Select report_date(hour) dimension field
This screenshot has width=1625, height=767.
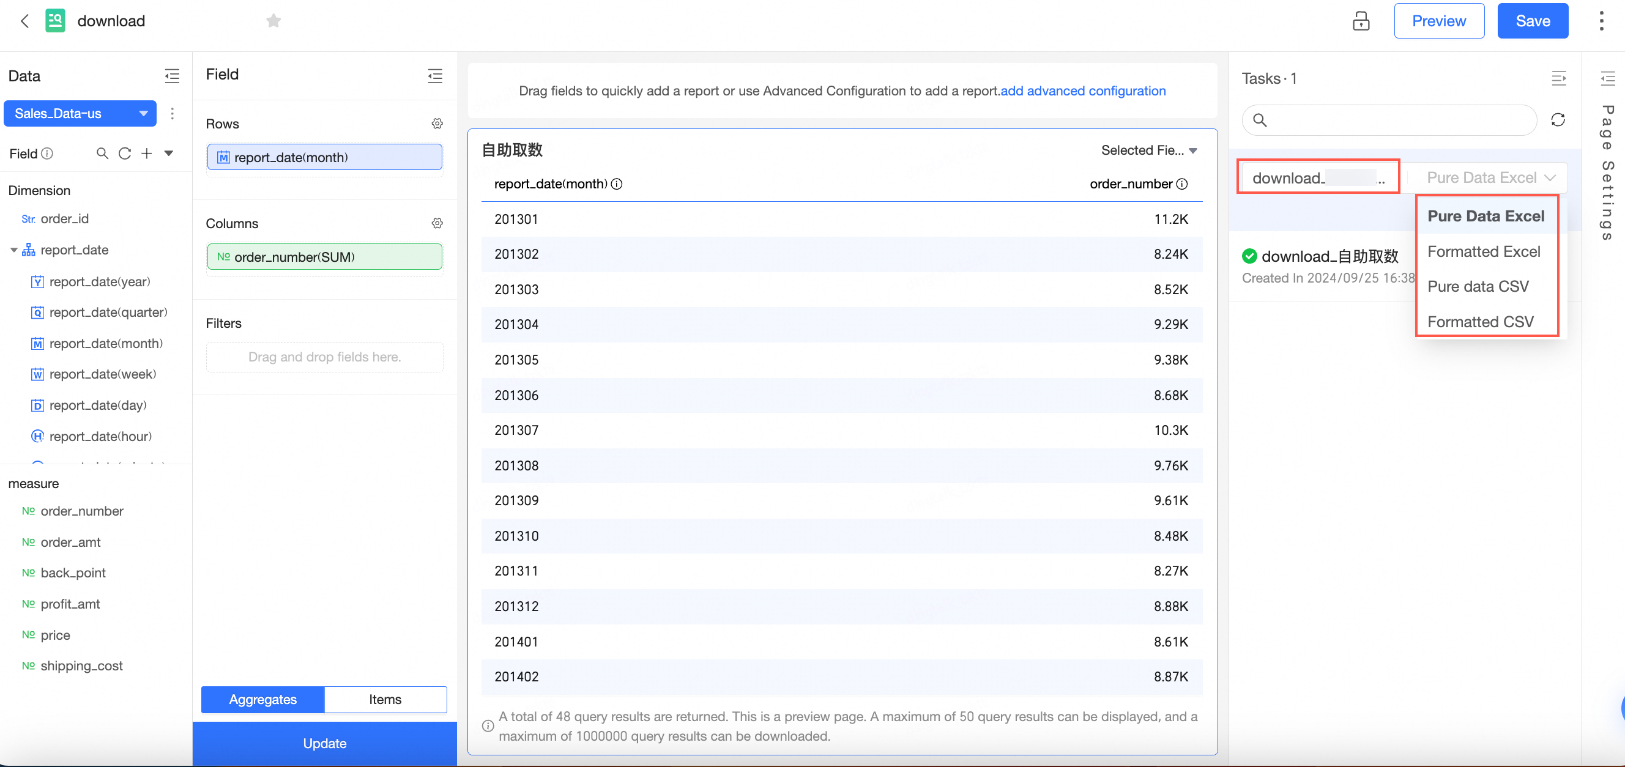point(100,437)
